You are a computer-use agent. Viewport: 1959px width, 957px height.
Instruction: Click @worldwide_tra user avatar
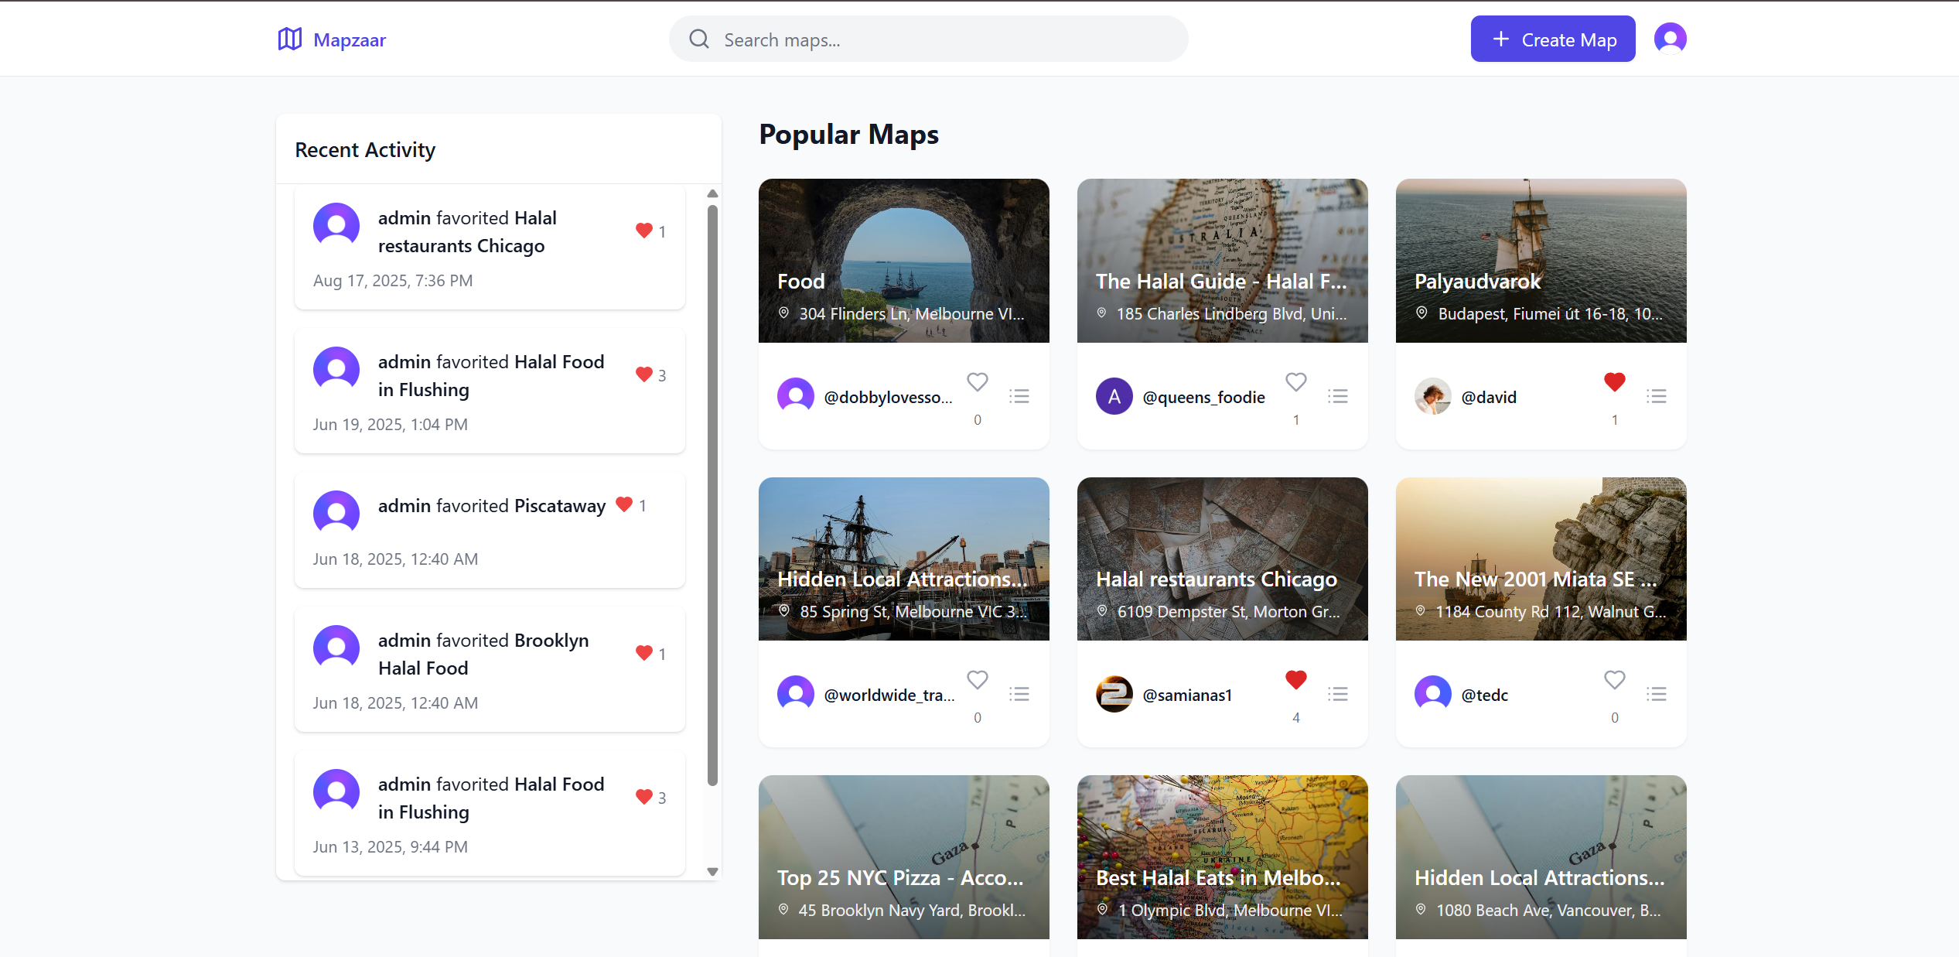coord(796,694)
